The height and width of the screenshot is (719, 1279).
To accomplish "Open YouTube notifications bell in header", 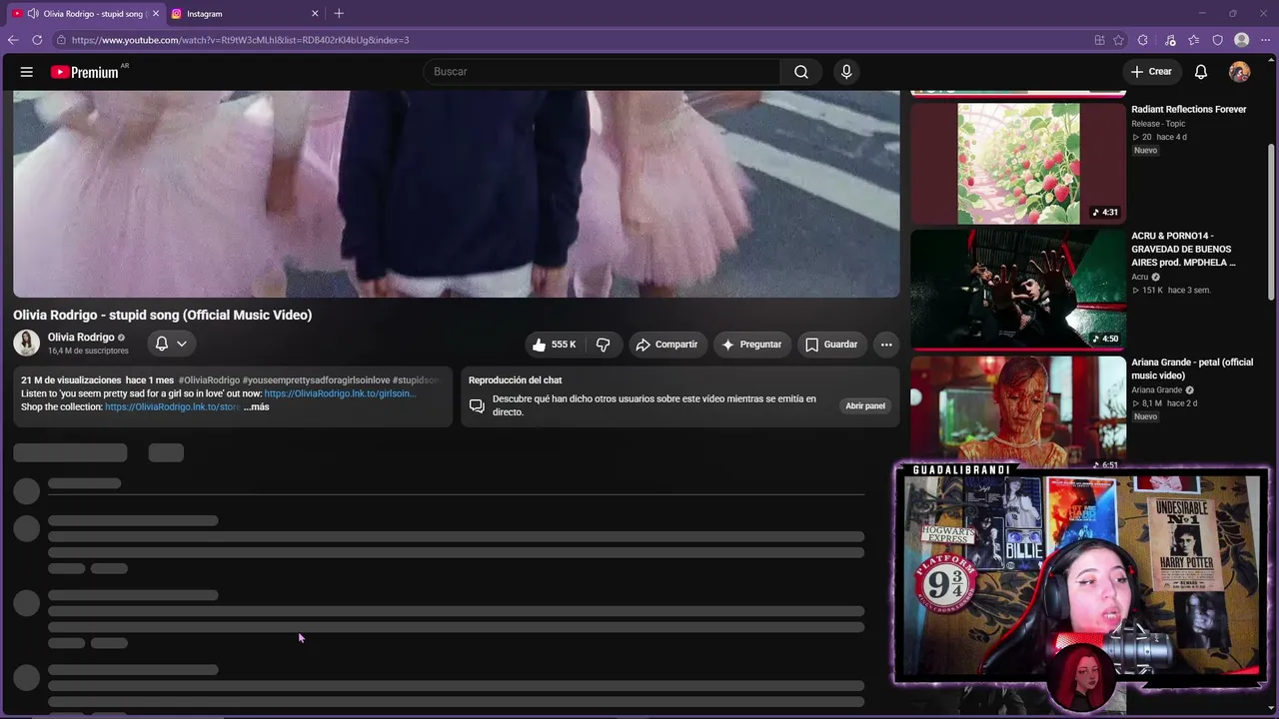I will (x=1201, y=72).
